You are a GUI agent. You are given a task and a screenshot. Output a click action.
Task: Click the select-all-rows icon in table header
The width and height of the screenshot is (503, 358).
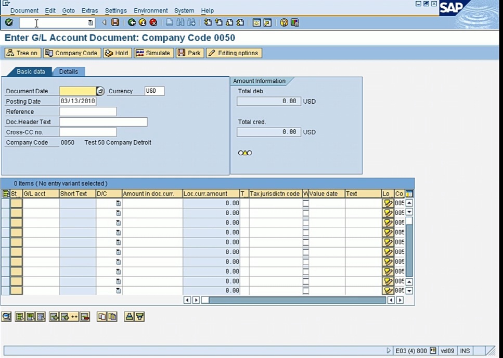6,194
